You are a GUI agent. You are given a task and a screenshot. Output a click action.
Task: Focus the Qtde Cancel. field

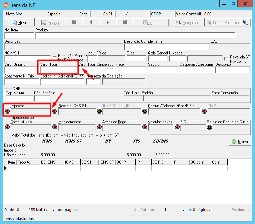158,58
